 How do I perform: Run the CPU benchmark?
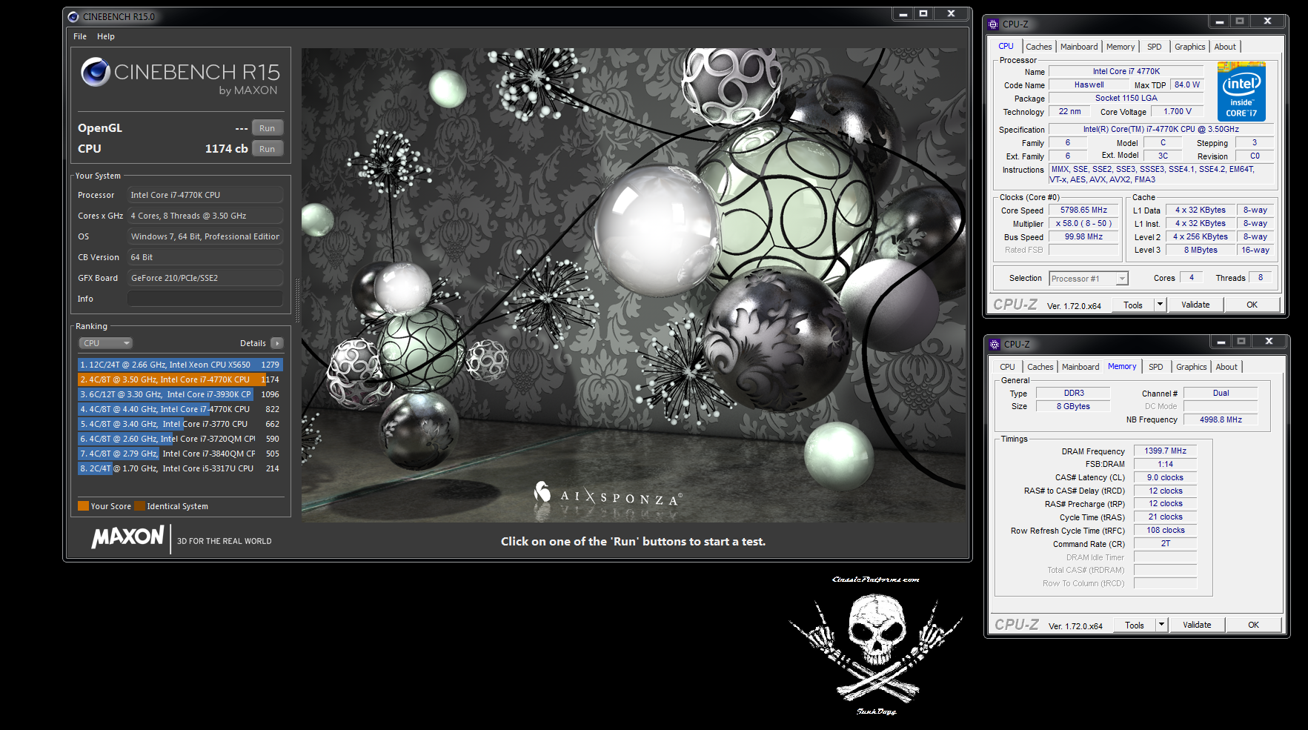(267, 149)
